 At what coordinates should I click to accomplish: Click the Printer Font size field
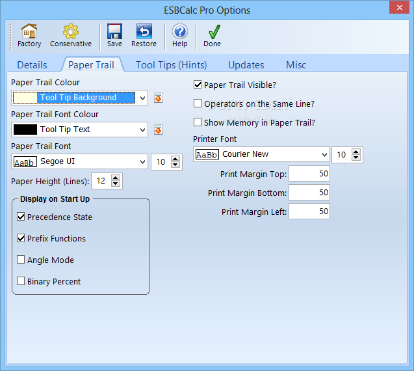(342, 155)
